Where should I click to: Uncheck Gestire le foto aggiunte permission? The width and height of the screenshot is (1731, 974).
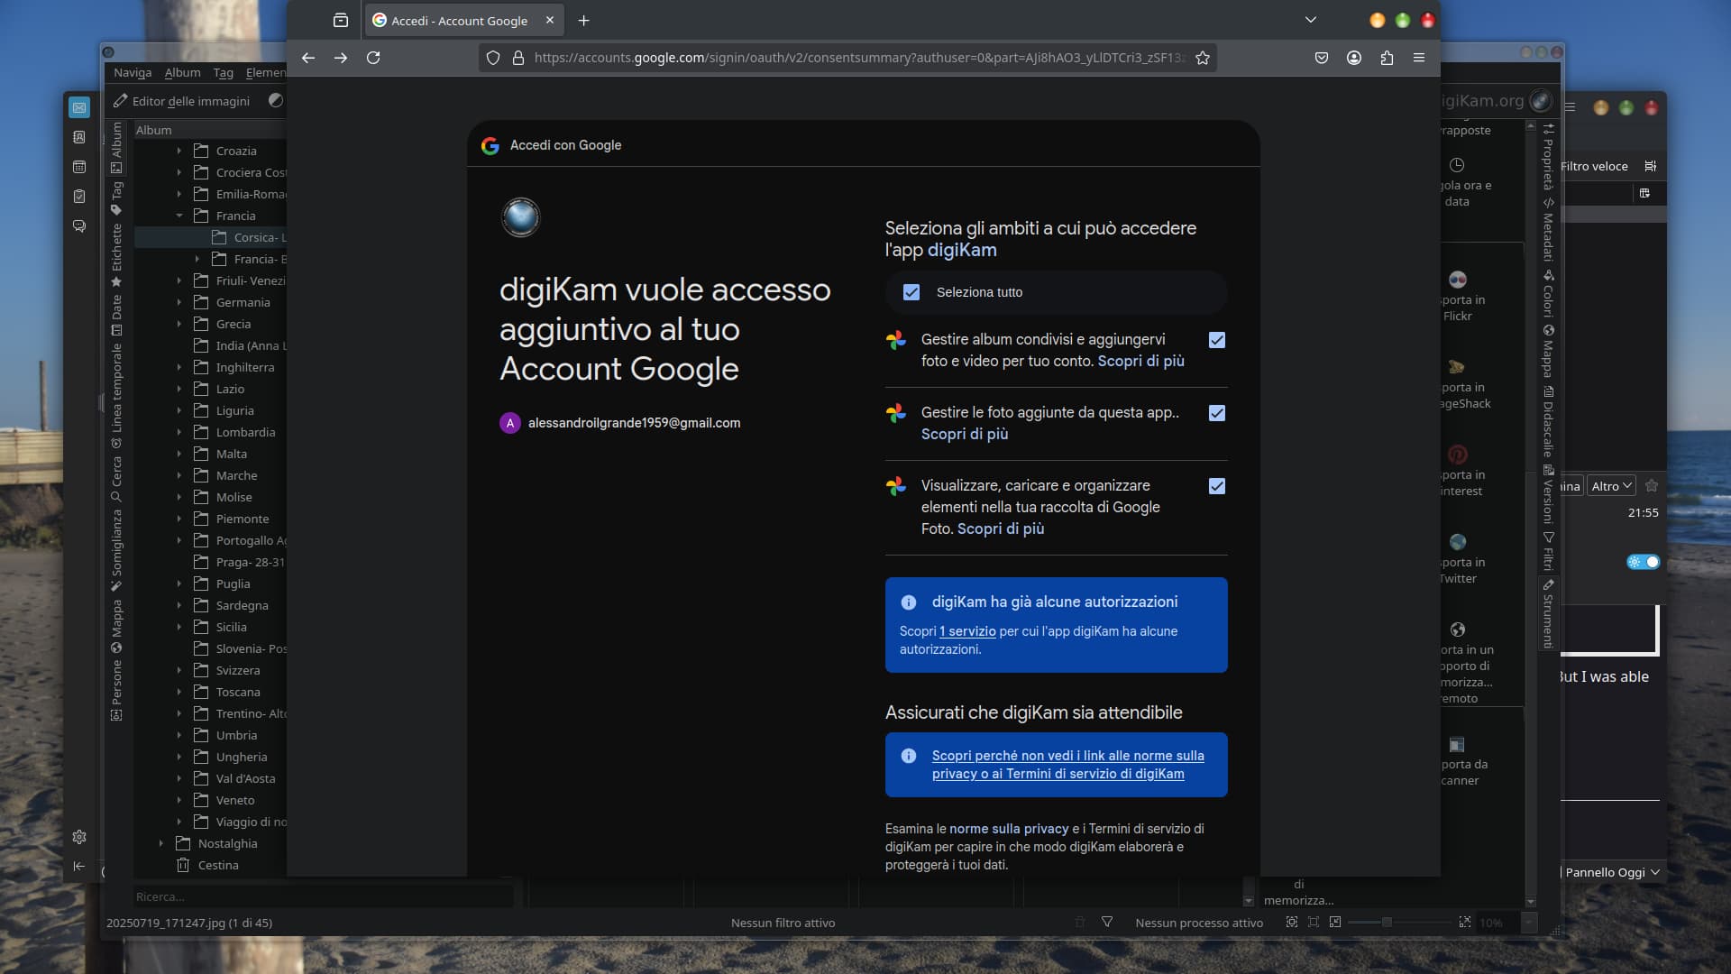pos(1217,413)
